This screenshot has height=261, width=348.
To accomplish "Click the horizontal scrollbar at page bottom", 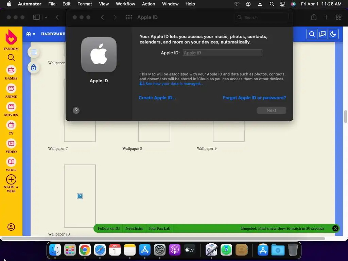I will (x=163, y=238).
